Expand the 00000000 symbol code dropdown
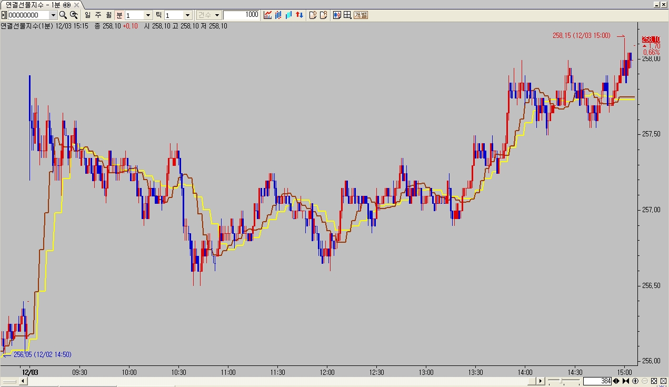 (53, 15)
